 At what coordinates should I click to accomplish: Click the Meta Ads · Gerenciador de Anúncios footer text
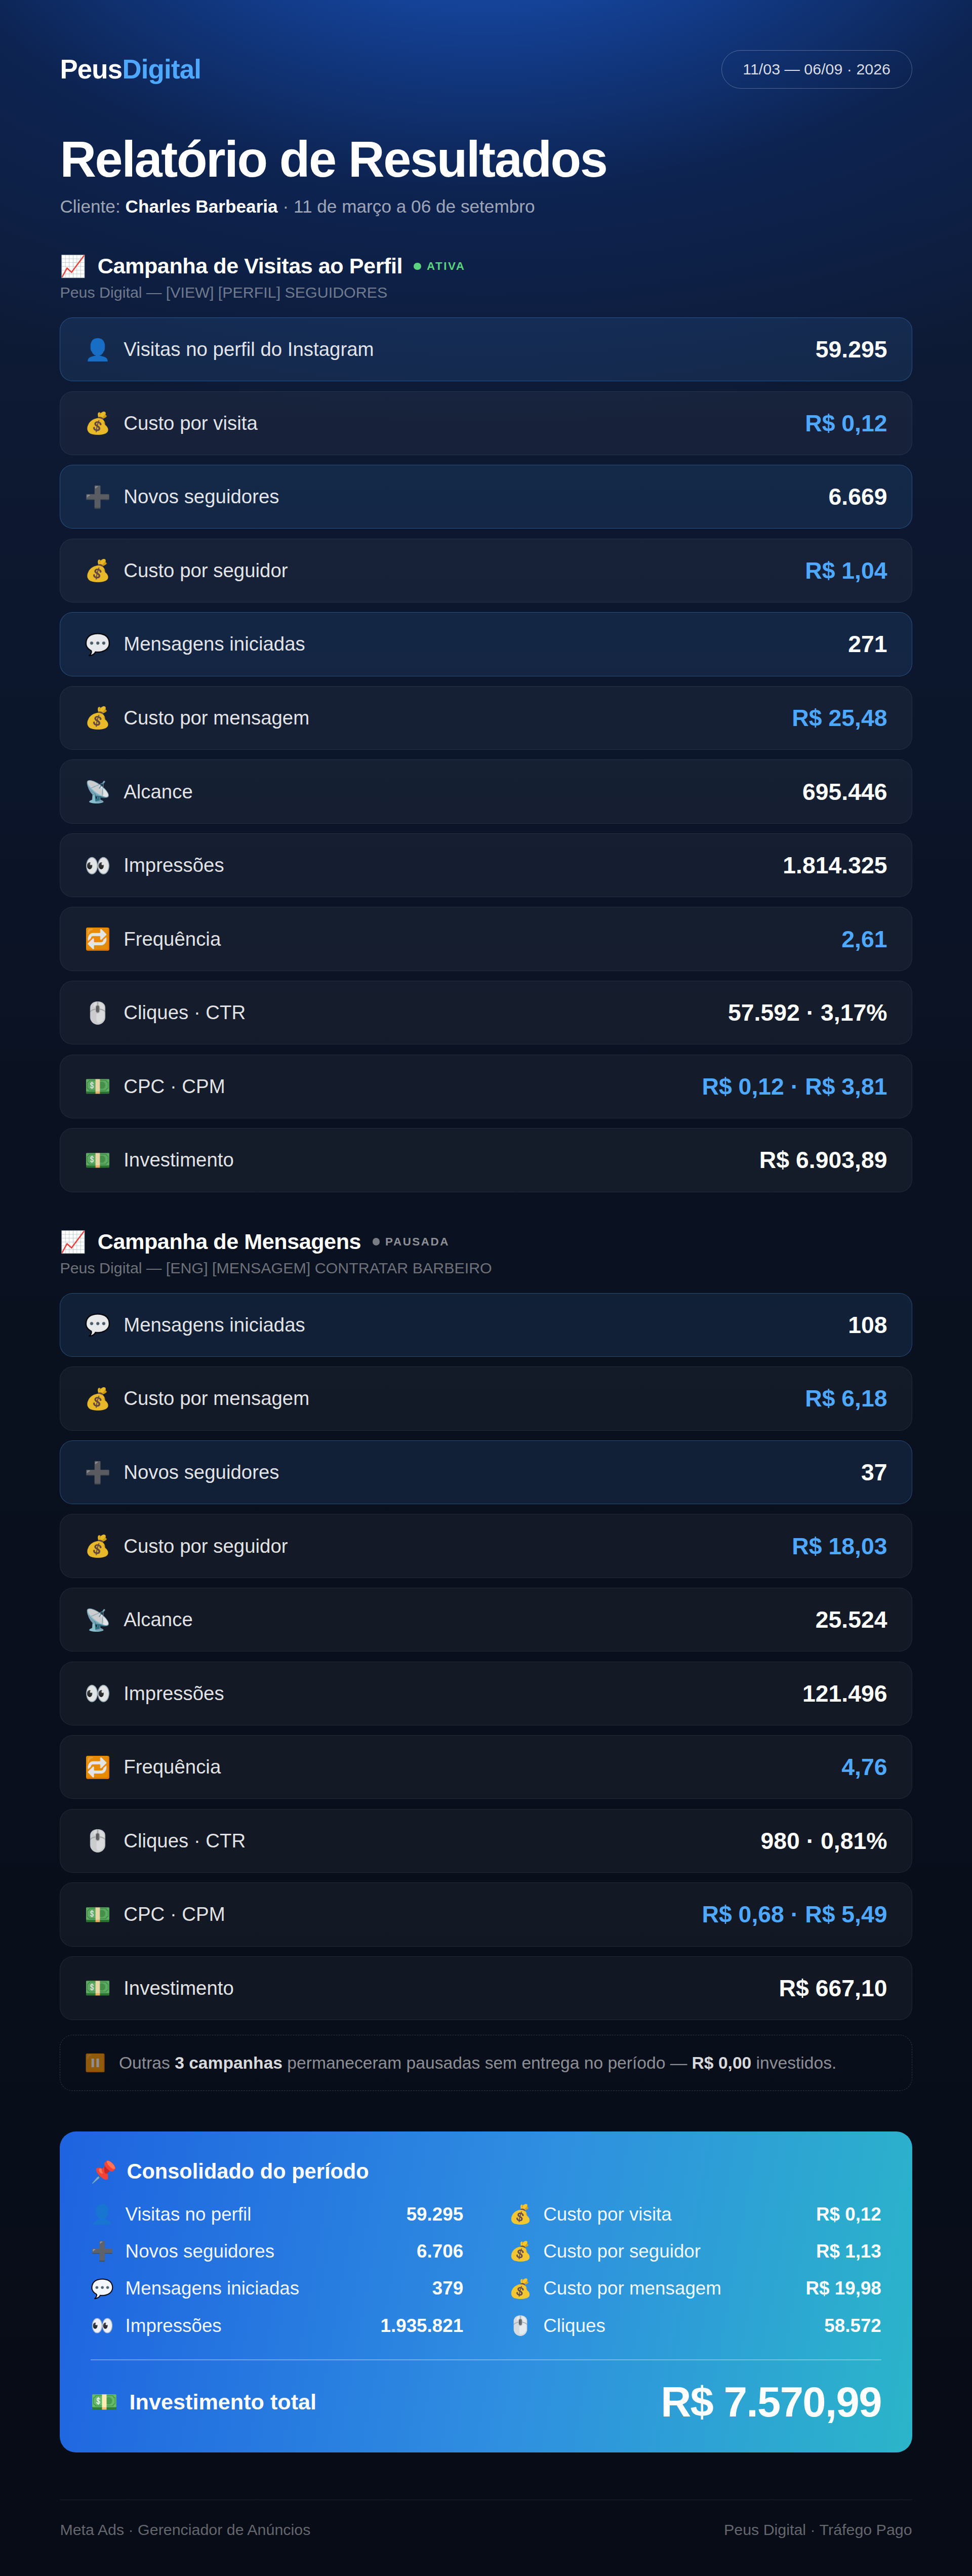click(185, 2529)
